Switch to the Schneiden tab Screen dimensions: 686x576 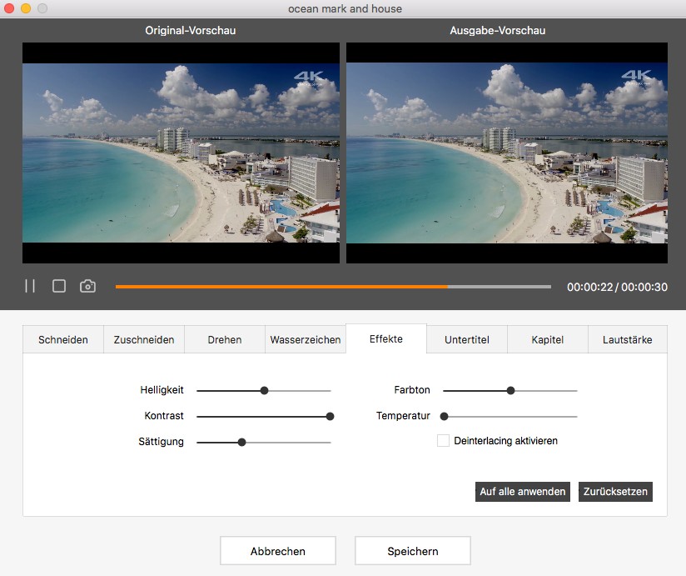pyautogui.click(x=63, y=339)
